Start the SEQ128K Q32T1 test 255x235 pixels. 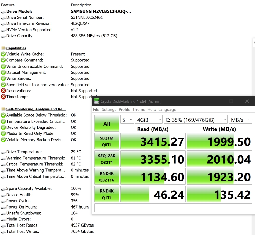[x=107, y=159]
